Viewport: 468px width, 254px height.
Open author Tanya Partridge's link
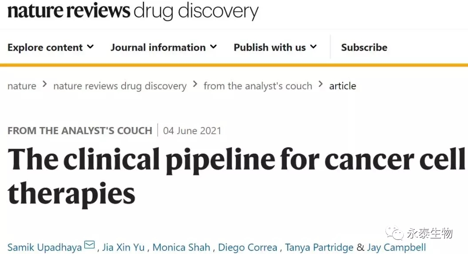pos(319,247)
